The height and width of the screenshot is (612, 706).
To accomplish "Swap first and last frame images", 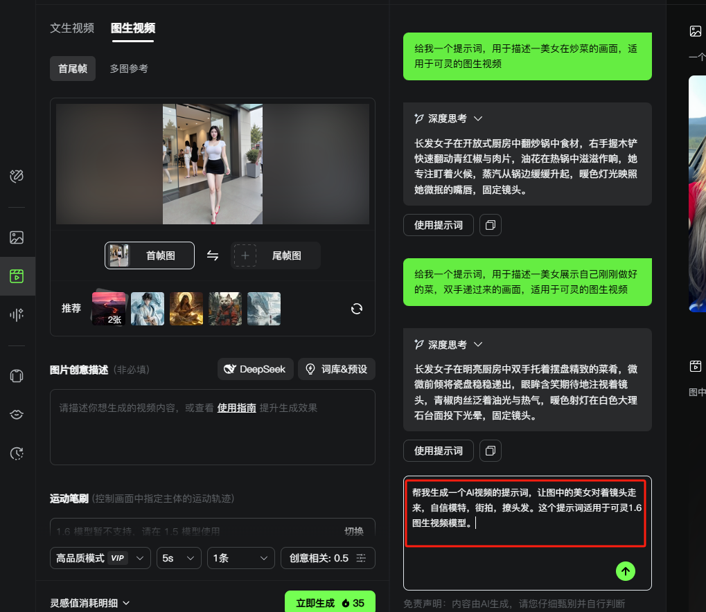I will pos(213,255).
